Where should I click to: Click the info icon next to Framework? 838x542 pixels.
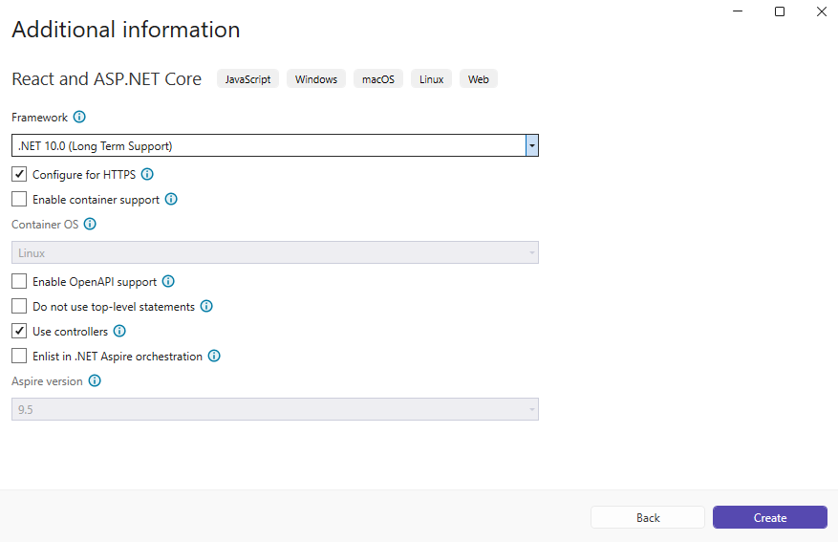pos(79,118)
